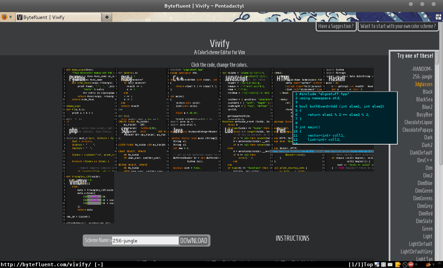The height and width of the screenshot is (268, 443).
Task: Choose the ChocolatePapaya color scheme
Action: pyautogui.click(x=417, y=130)
